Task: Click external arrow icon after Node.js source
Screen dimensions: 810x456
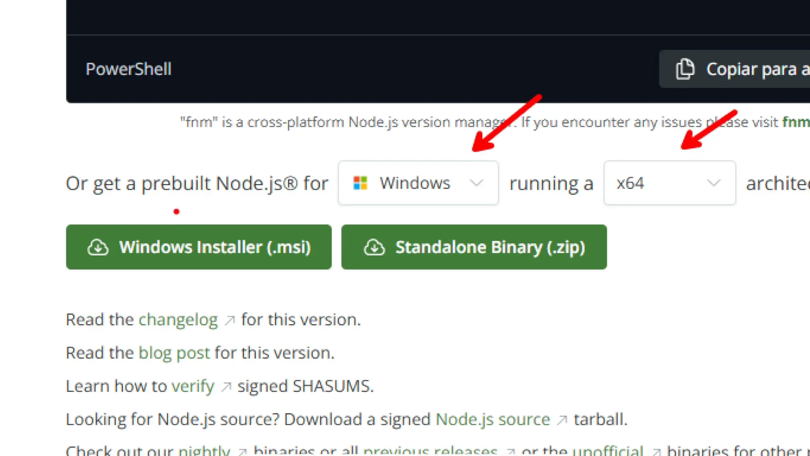Action: click(x=562, y=421)
